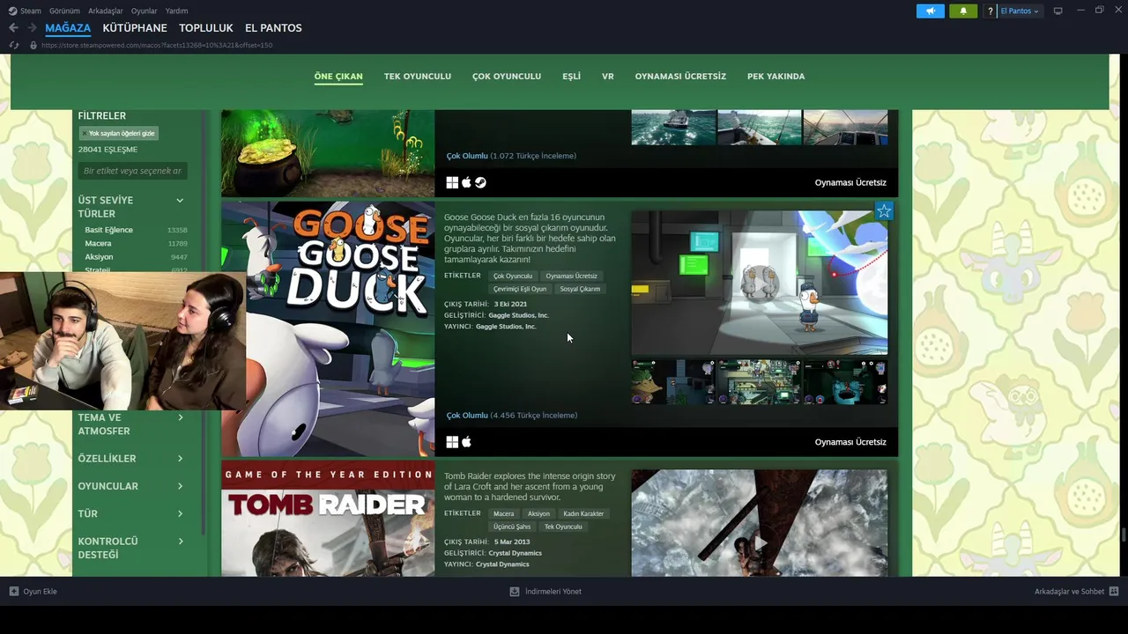
Task: Open the Görünüm menu
Action: point(64,11)
